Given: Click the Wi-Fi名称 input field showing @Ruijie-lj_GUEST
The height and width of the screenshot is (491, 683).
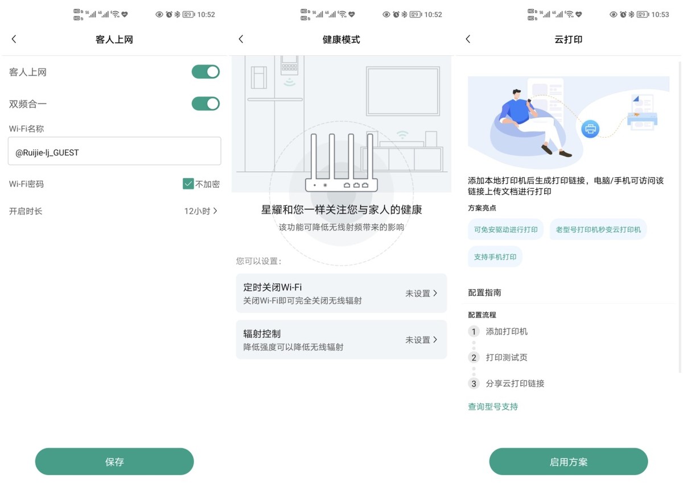Looking at the screenshot, I should click(114, 151).
